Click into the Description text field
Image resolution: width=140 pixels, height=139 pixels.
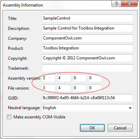pyautogui.click(x=87, y=28)
